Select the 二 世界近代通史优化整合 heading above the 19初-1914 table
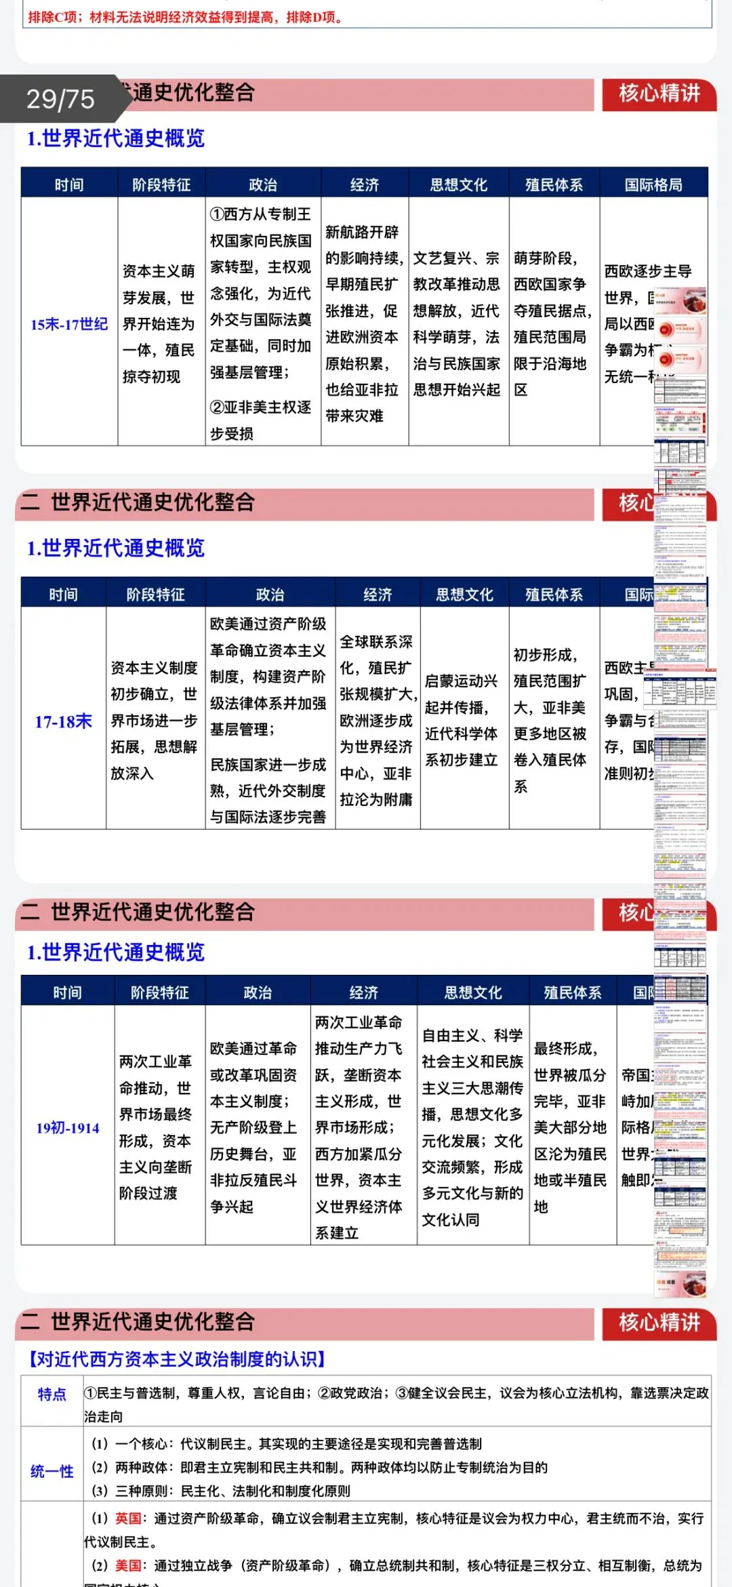The image size is (732, 1587). 138,912
